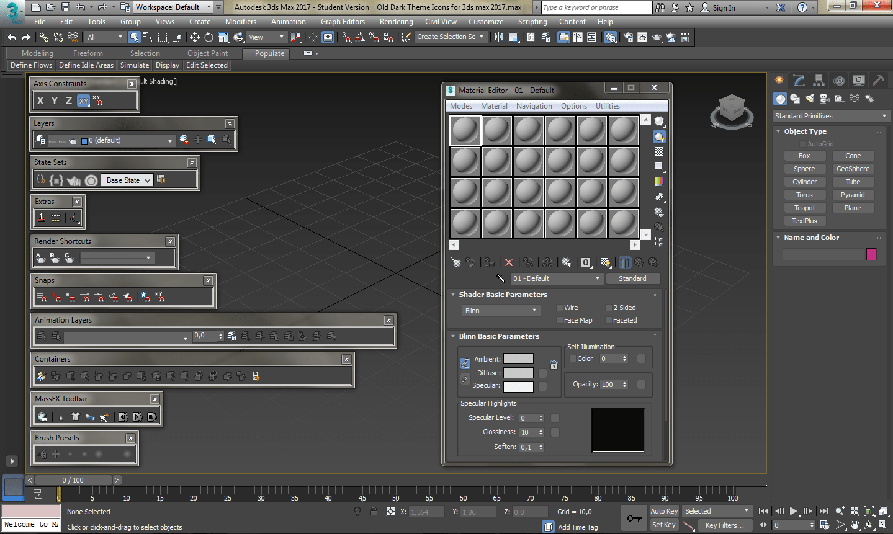
Task: Restrict to X axis in Axis Constraints
Action: tap(40, 100)
